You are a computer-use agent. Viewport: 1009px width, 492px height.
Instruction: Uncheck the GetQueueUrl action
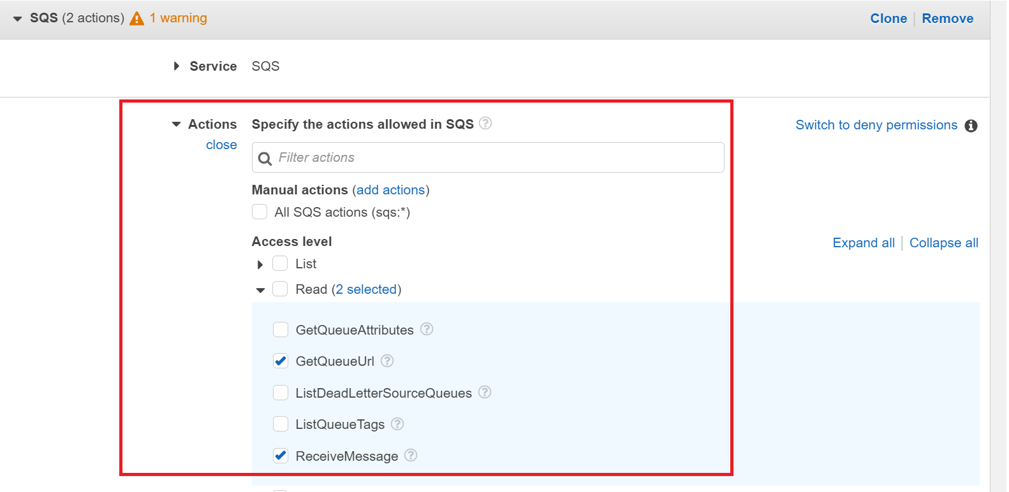[x=281, y=361]
